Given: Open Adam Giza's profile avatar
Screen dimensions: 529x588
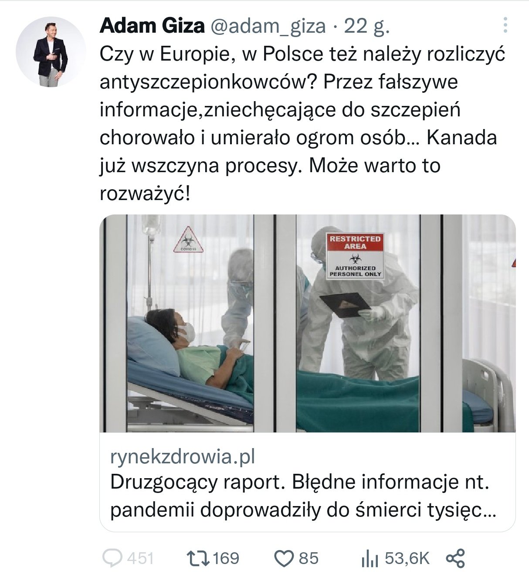Looking at the screenshot, I should tap(51, 52).
